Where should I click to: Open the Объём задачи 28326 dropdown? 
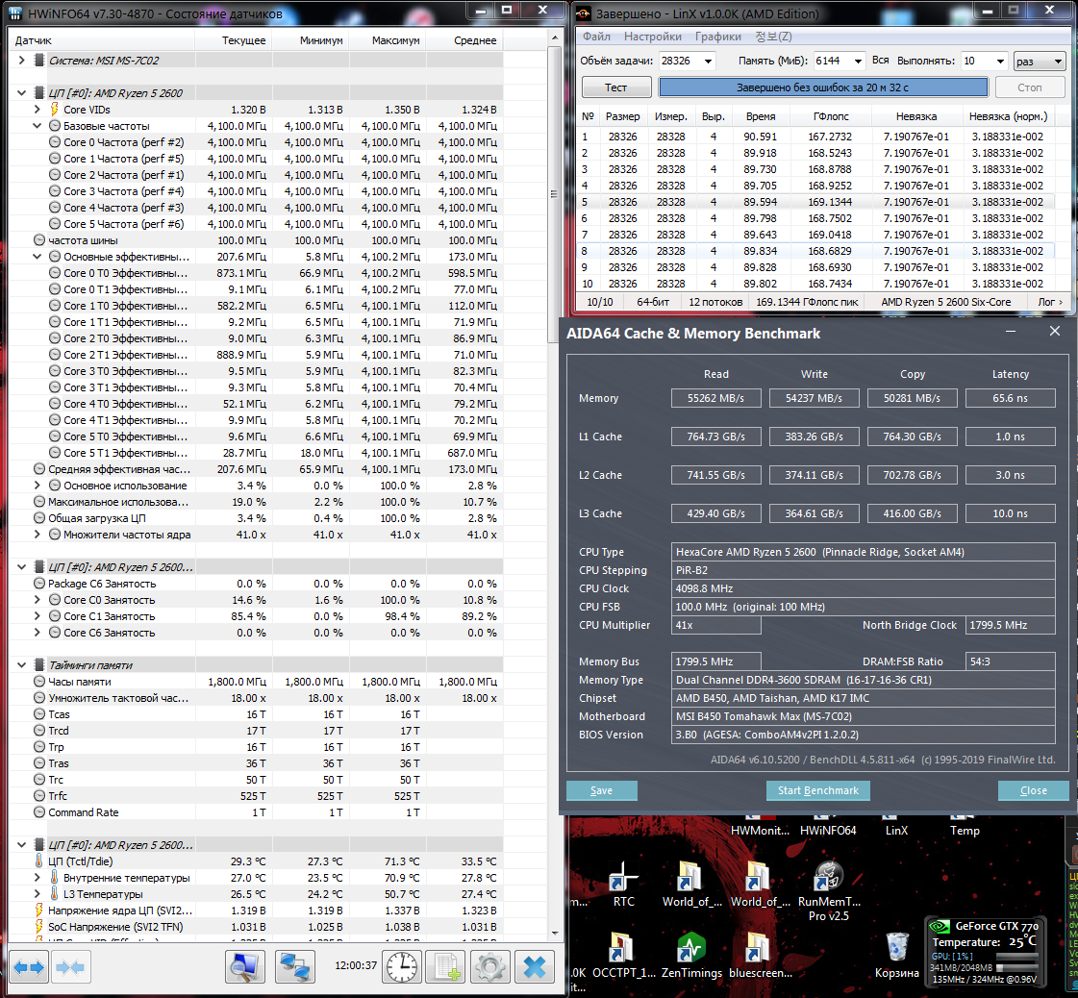[708, 62]
